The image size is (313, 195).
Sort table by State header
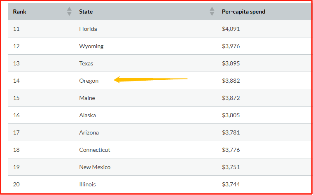pyautogui.click(x=86, y=12)
